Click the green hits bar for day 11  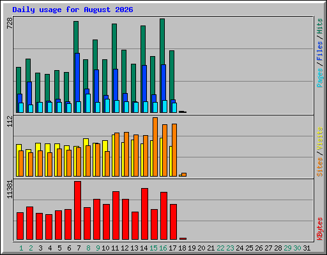pyautogui.click(x=114, y=47)
